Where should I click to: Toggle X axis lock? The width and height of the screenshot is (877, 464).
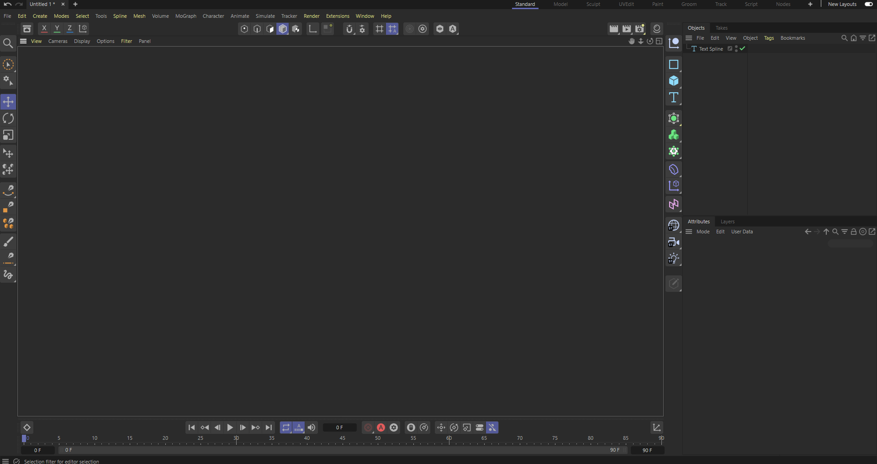pyautogui.click(x=44, y=29)
